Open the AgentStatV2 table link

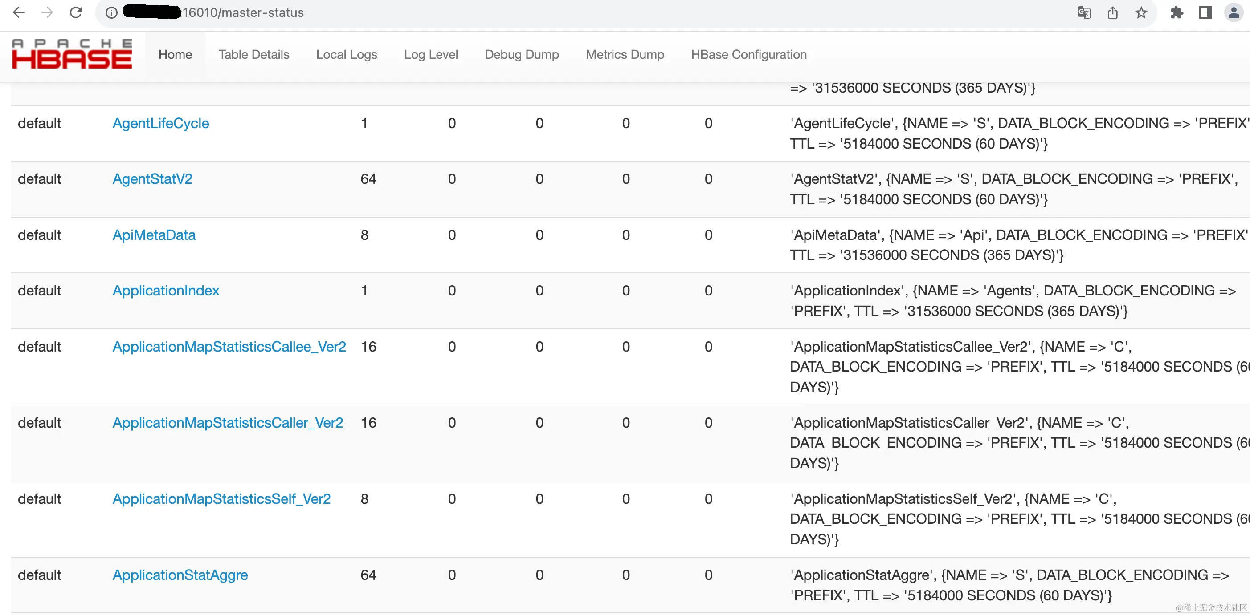[x=152, y=179]
